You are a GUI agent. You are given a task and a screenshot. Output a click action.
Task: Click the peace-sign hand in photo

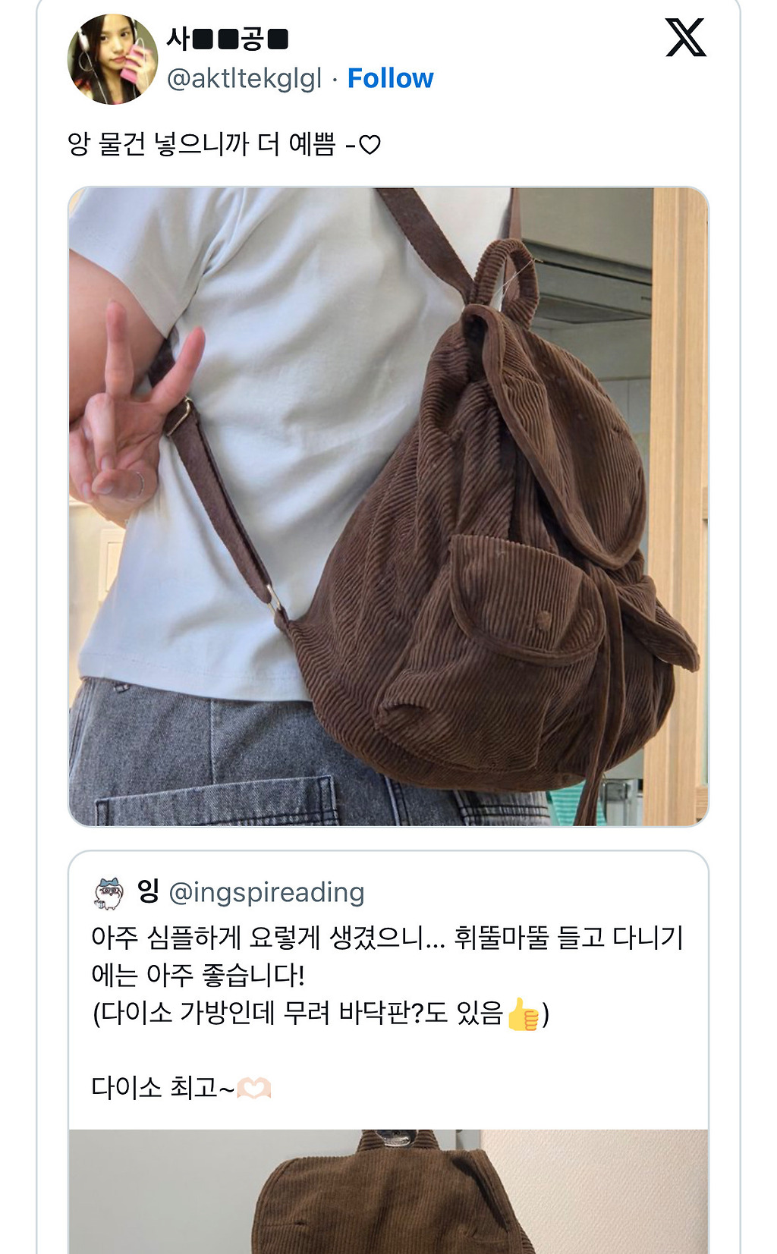click(131, 410)
